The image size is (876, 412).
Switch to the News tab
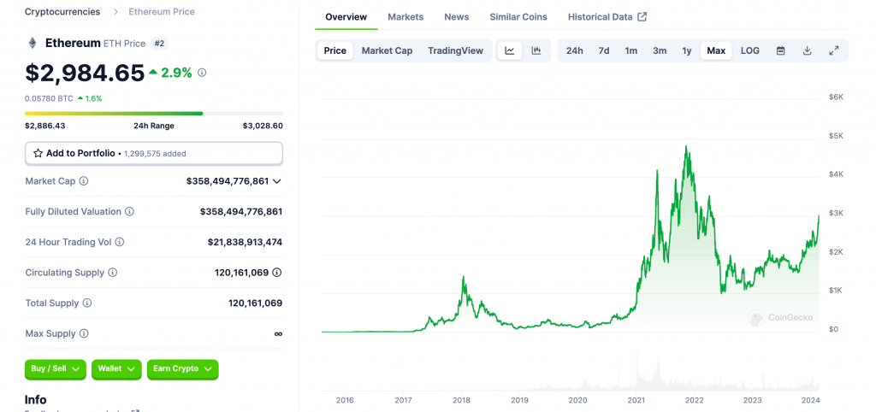tap(457, 17)
